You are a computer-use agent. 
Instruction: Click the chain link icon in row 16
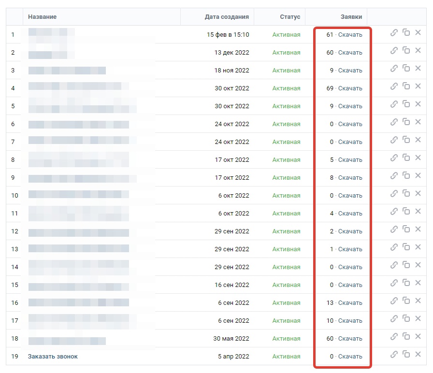coord(394,301)
